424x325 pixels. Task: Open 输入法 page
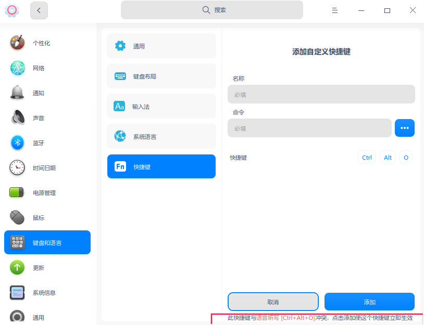161,107
